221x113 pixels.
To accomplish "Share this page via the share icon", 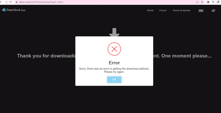I will click(197, 2).
